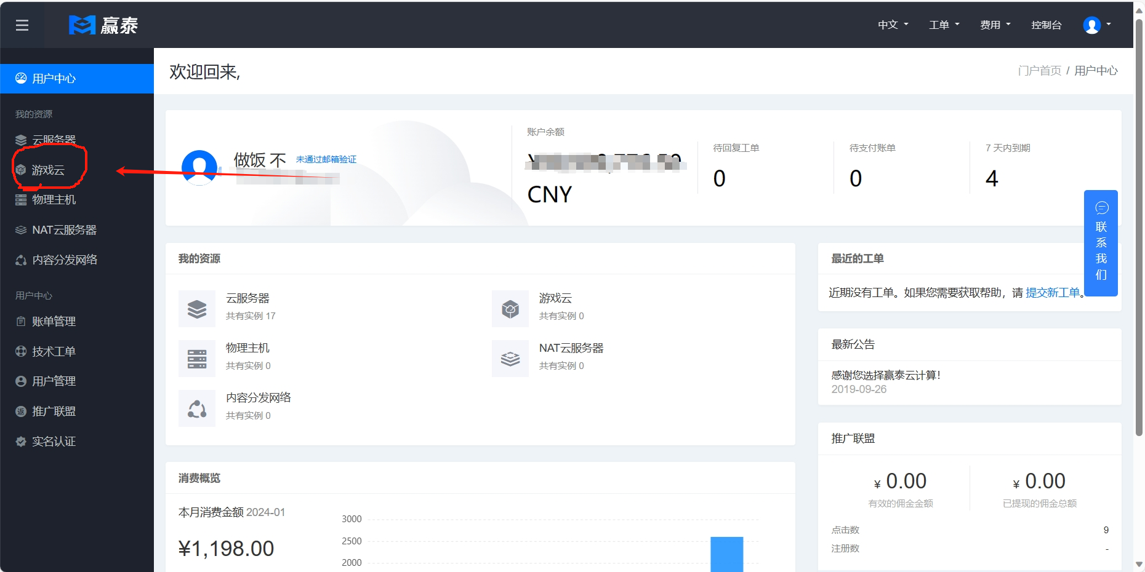Click 用户中心 in the breadcrumb
Viewport: 1145px width, 572px height.
tap(1096, 71)
